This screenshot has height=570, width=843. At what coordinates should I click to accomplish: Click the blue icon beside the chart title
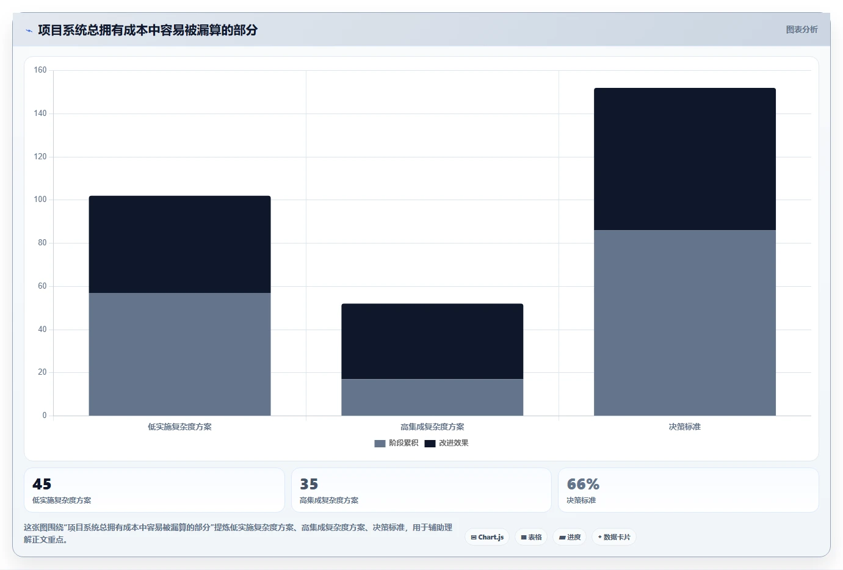click(x=29, y=31)
